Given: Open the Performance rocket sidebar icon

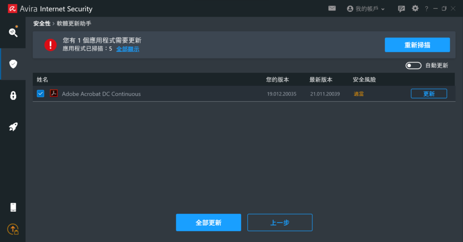Looking at the screenshot, I should click(x=13, y=127).
